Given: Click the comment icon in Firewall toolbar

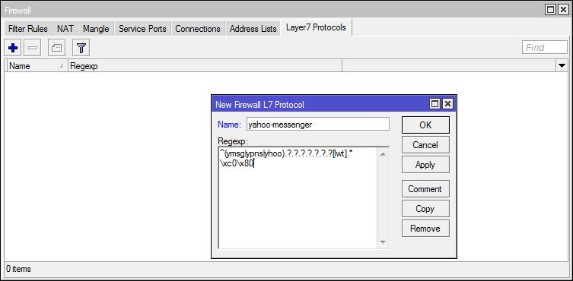Looking at the screenshot, I should [x=56, y=48].
